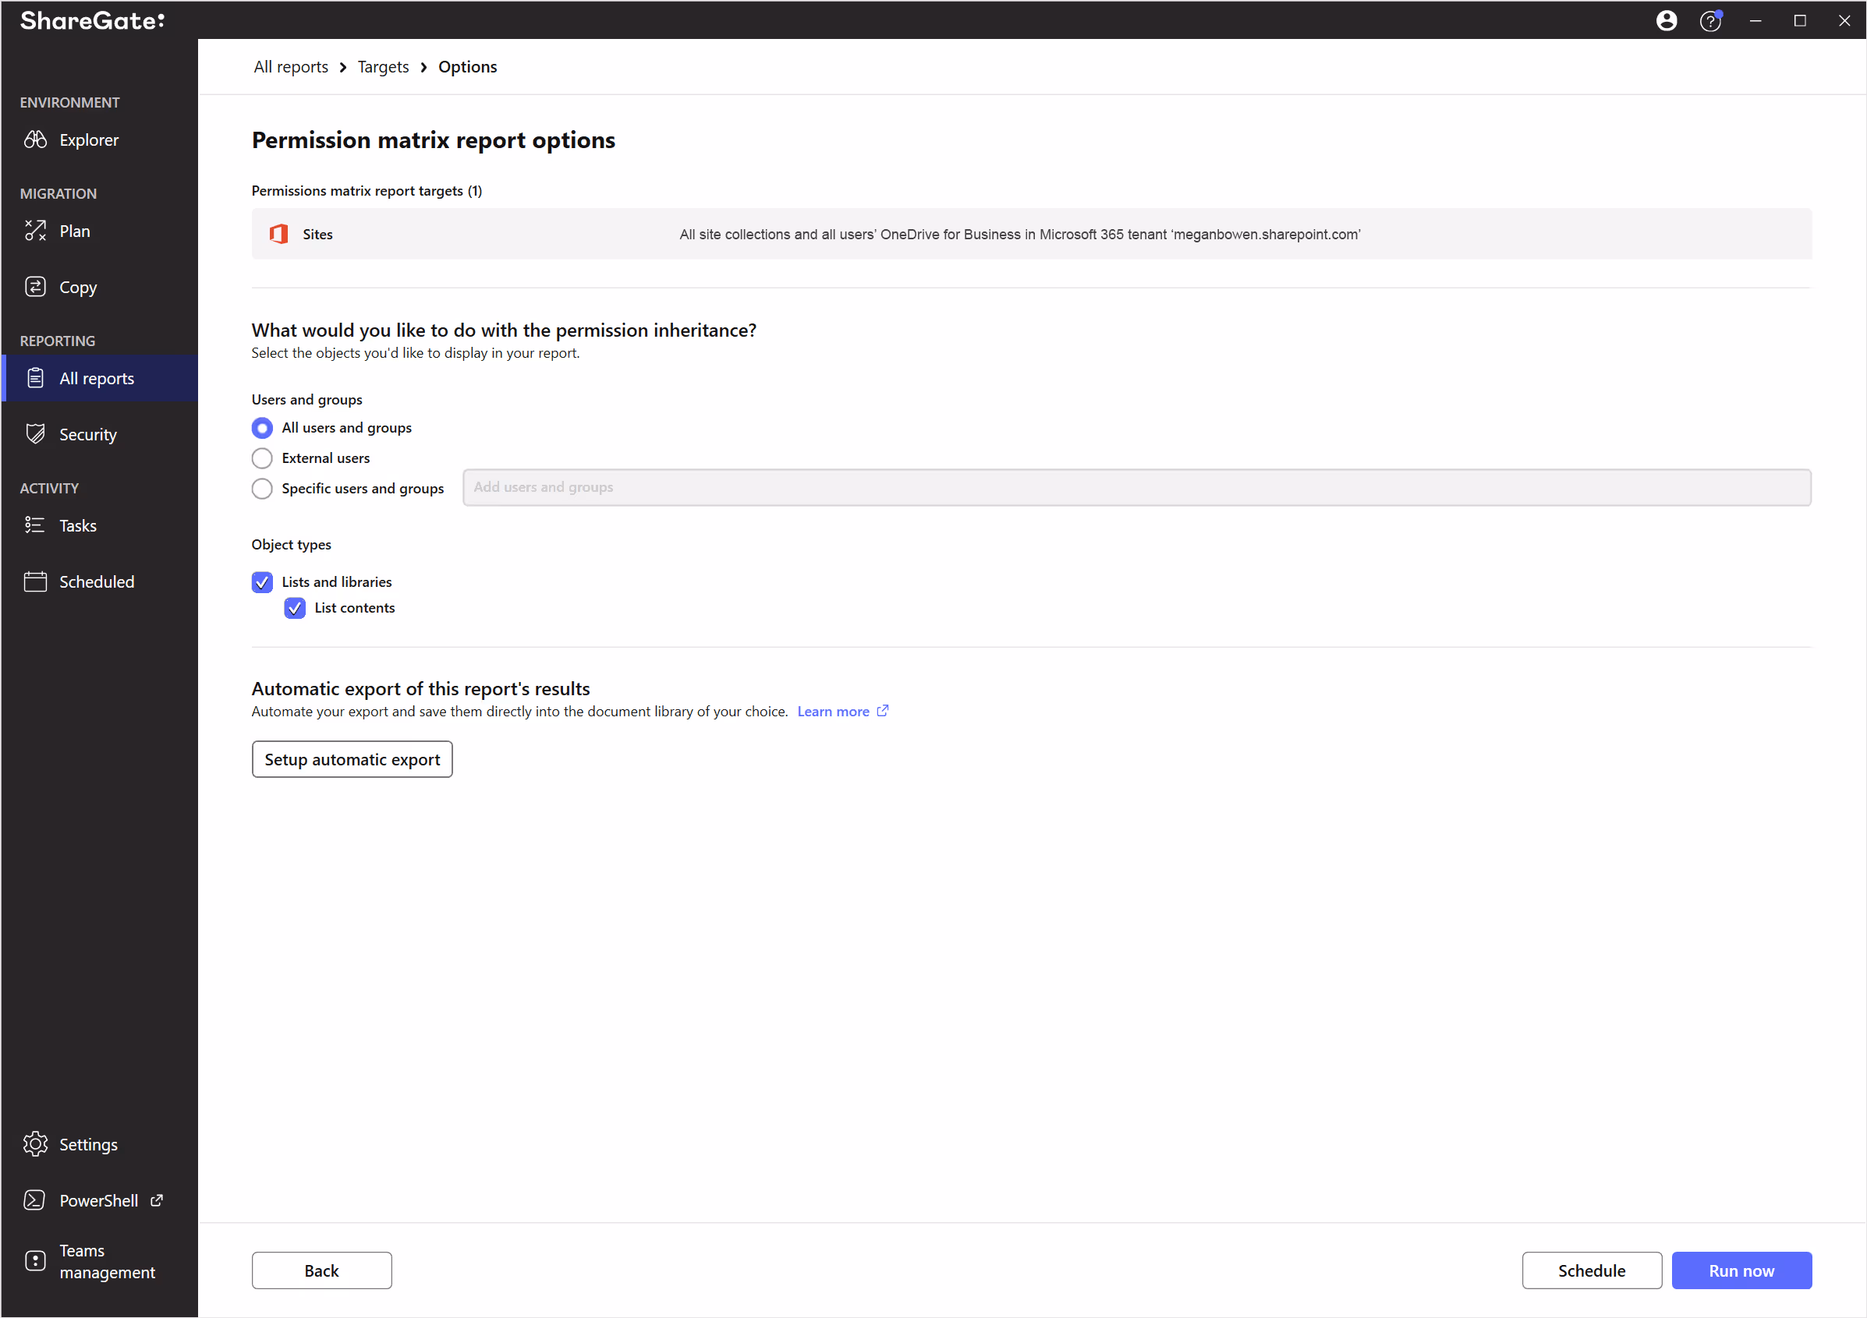Choose Specific users and groups option
This screenshot has height=1318, width=1867.
pos(262,489)
